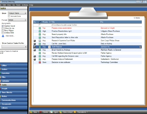Go to People module

14,89
